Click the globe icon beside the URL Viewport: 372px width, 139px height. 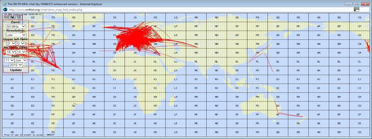click(x=5, y=9)
